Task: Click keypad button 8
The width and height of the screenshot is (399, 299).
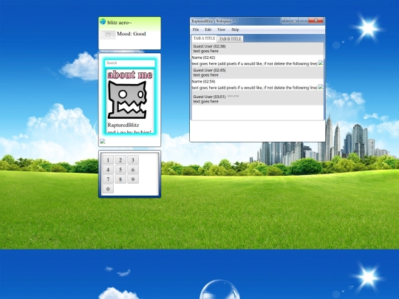Action: coord(120,179)
